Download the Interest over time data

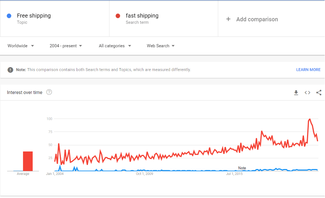[x=296, y=93]
